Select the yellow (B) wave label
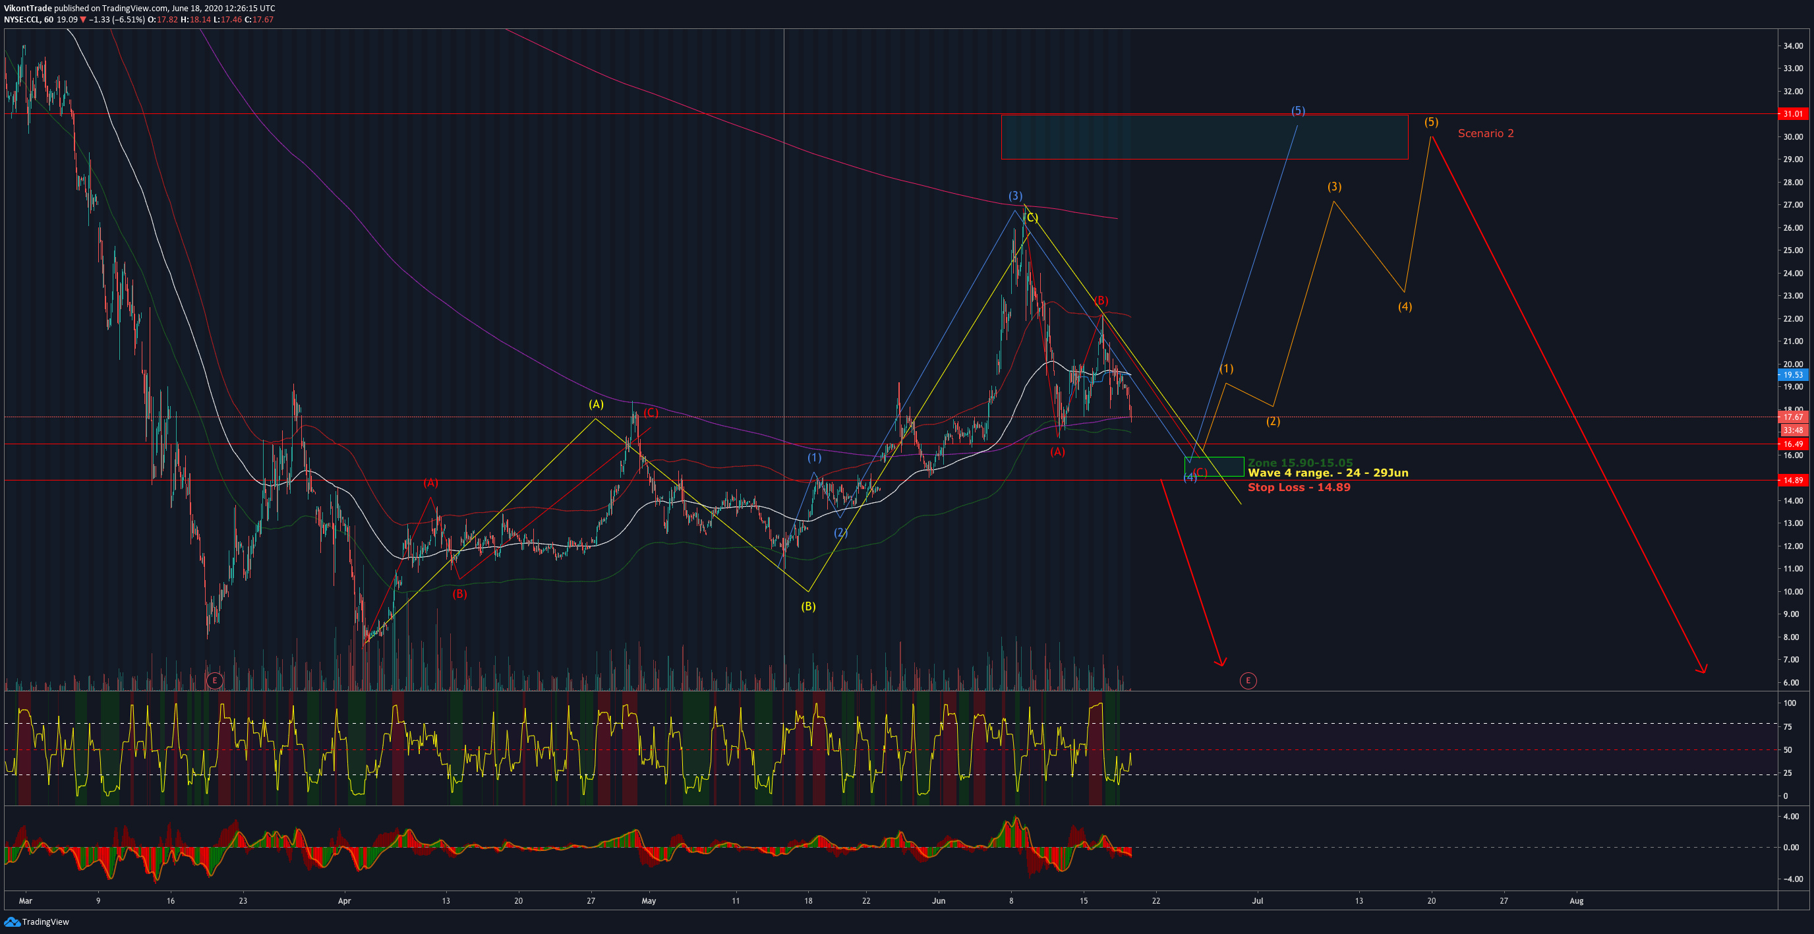Image resolution: width=1814 pixels, height=934 pixels. (x=807, y=606)
